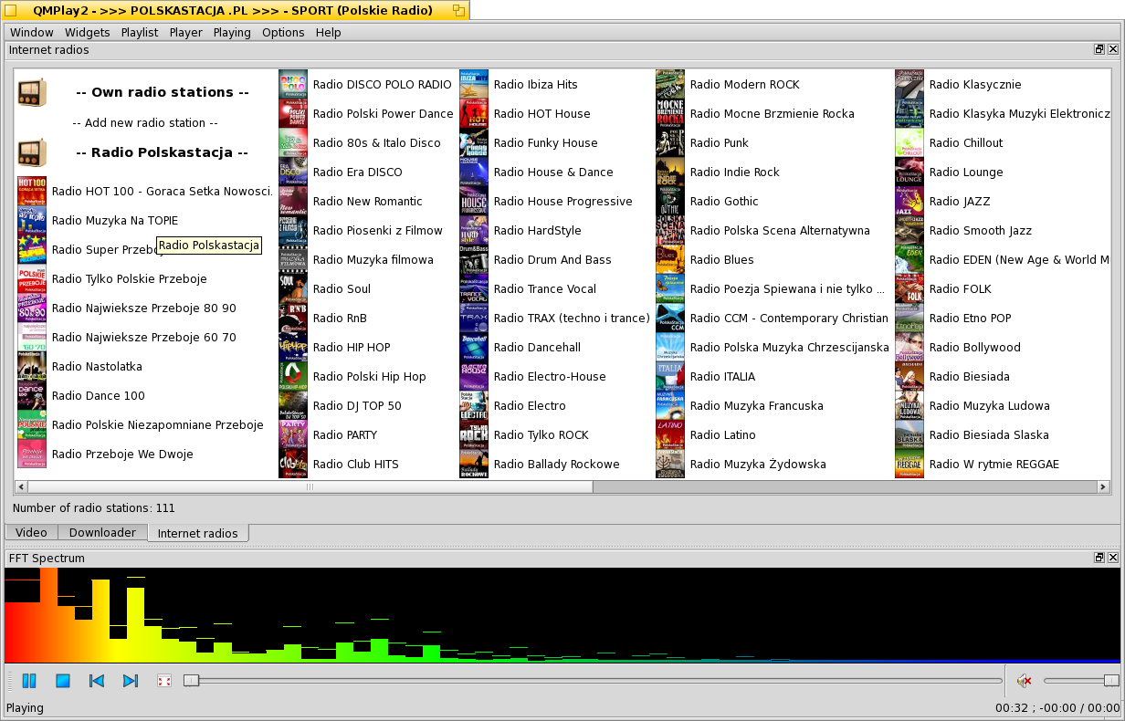Select the Internet radios tab
Image resolution: width=1125 pixels, height=721 pixels.
(x=198, y=533)
